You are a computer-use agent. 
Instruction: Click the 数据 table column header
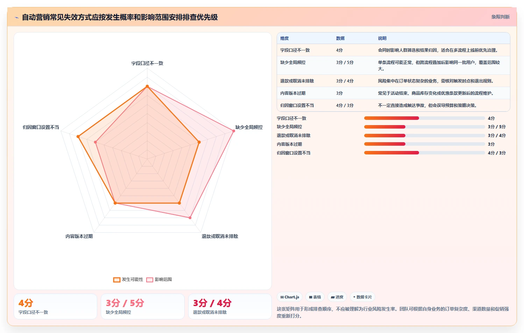tap(340, 38)
